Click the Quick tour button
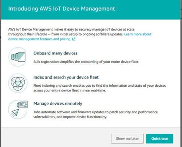The height and width of the screenshot is (147, 182). (160, 139)
